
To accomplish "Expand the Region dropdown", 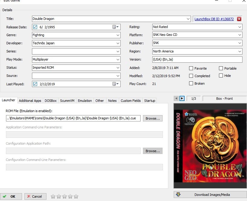I will [x=239, y=51].
